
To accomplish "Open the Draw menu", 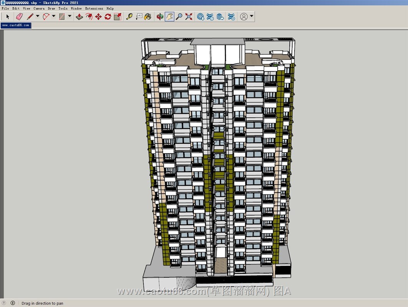I will [51, 8].
